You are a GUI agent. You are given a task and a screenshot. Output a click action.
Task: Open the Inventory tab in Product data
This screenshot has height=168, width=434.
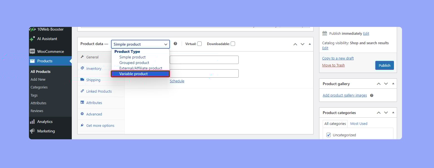tap(93, 68)
